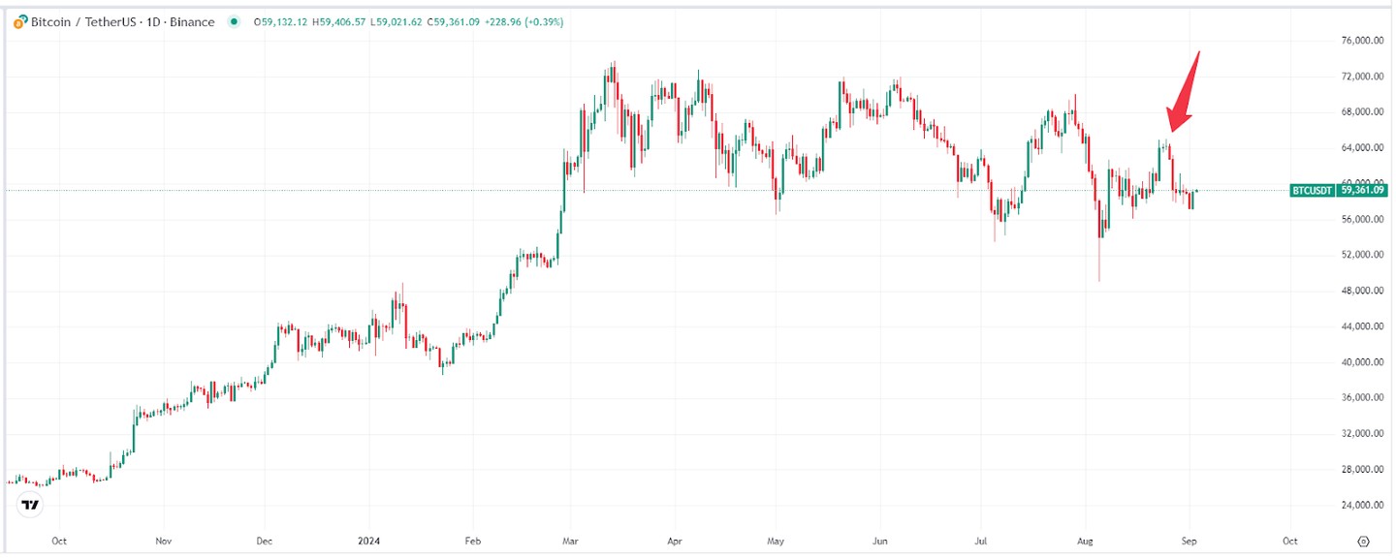Image resolution: width=1396 pixels, height=558 pixels.
Task: Open the Binance exchange selector
Action: click(x=192, y=21)
